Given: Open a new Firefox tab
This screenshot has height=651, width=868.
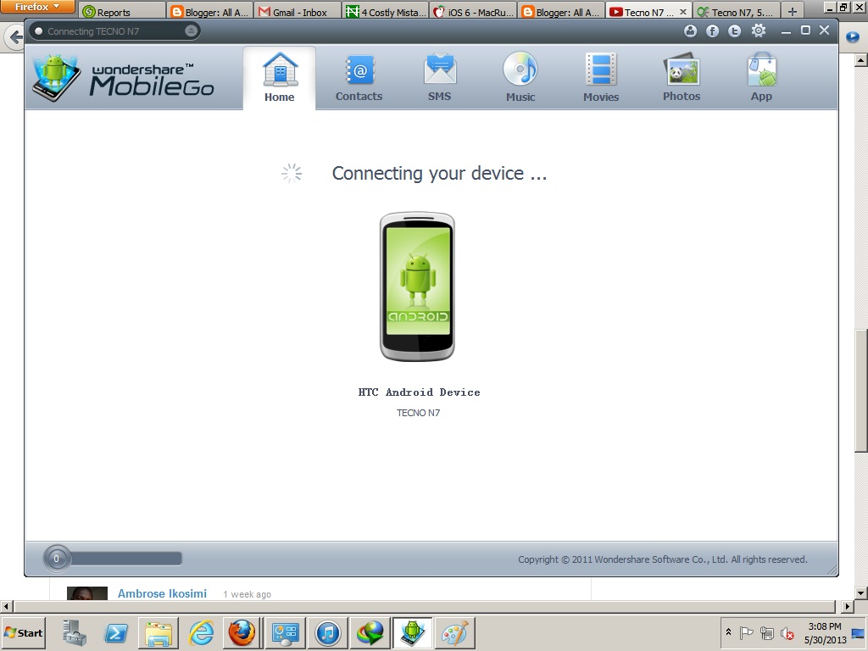Looking at the screenshot, I should click(x=793, y=12).
